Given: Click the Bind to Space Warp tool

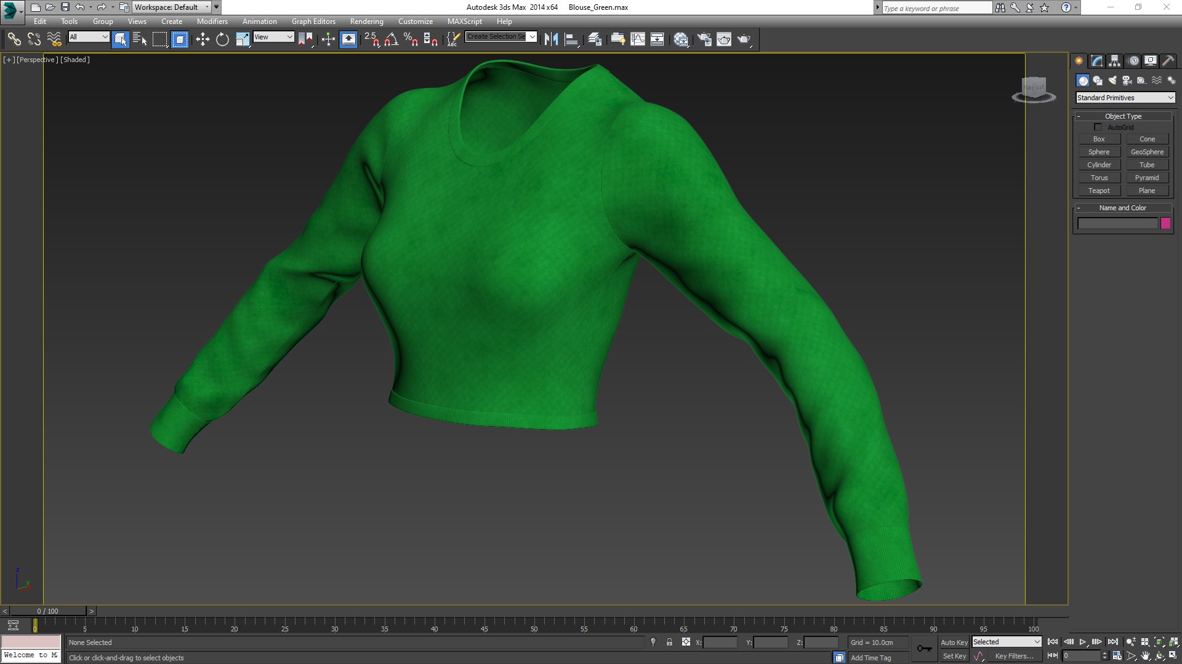Looking at the screenshot, I should pos(54,39).
